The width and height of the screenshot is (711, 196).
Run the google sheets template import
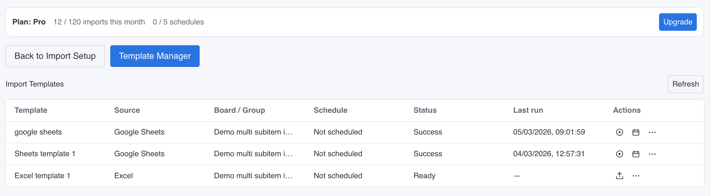coord(619,132)
